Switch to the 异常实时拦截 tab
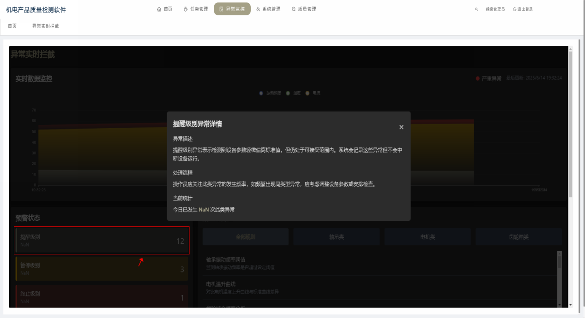 point(45,26)
